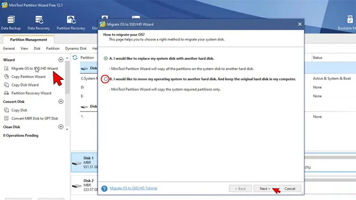The width and height of the screenshot is (356, 200).
Task: Select the E: partition row
Action: pos(83,96)
